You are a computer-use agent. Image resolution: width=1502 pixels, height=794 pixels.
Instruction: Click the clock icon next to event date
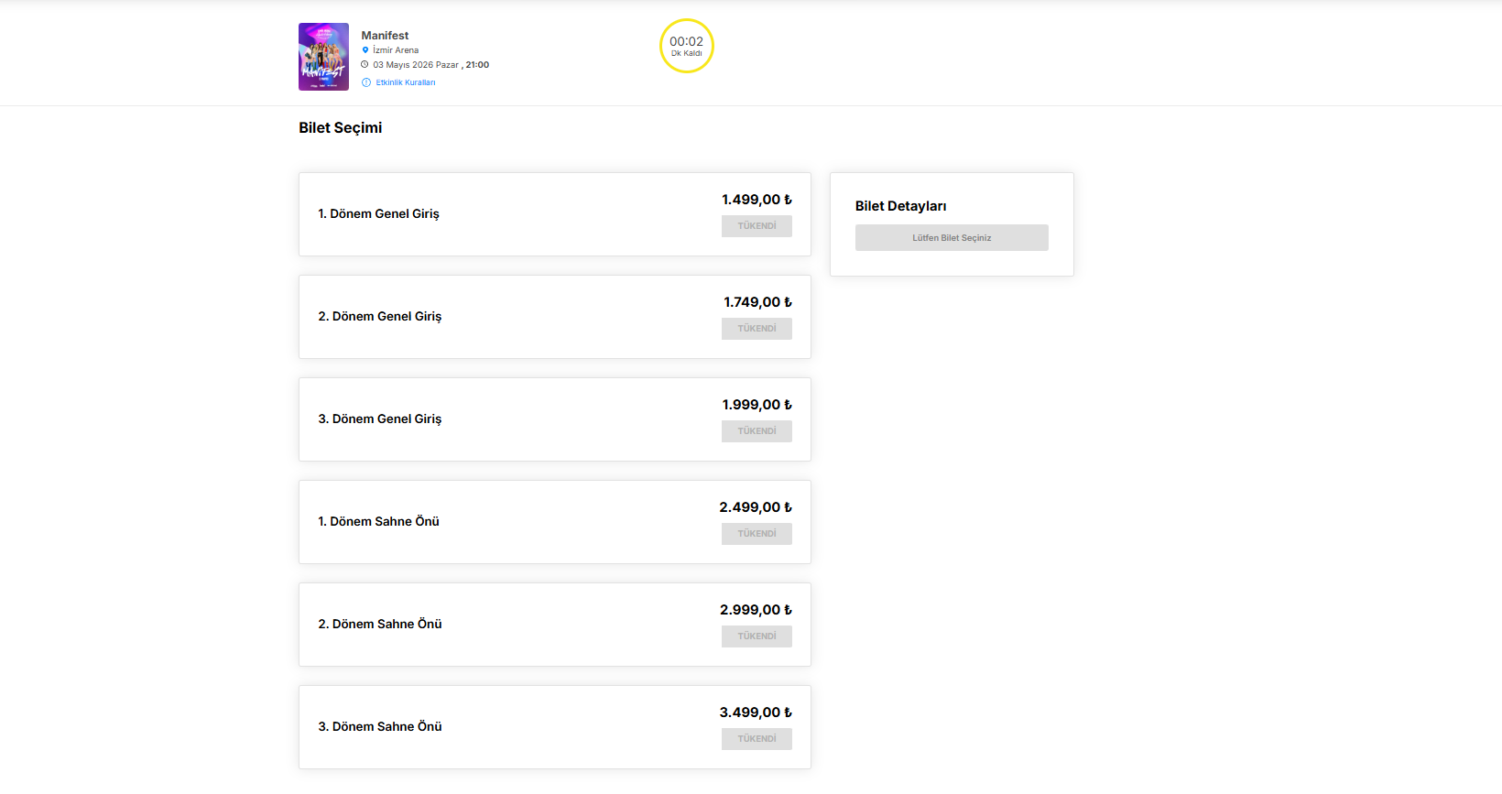click(x=365, y=65)
